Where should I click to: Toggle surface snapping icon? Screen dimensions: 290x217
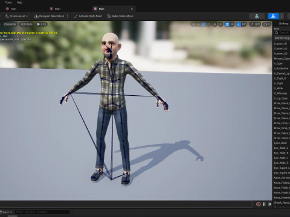[221, 24]
